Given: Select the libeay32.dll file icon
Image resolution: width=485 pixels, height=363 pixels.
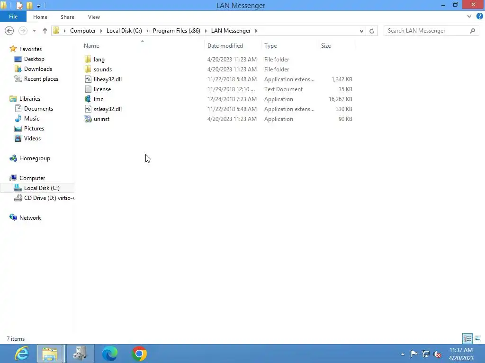Looking at the screenshot, I should (88, 79).
